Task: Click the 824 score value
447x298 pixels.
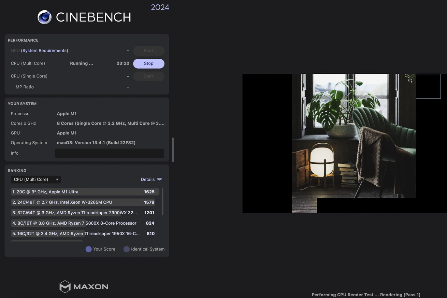Action: coord(150,223)
